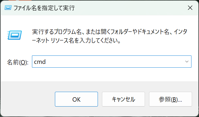Click empty gray footer area left of OK
Screen dimensions: 199x117
click(28, 99)
